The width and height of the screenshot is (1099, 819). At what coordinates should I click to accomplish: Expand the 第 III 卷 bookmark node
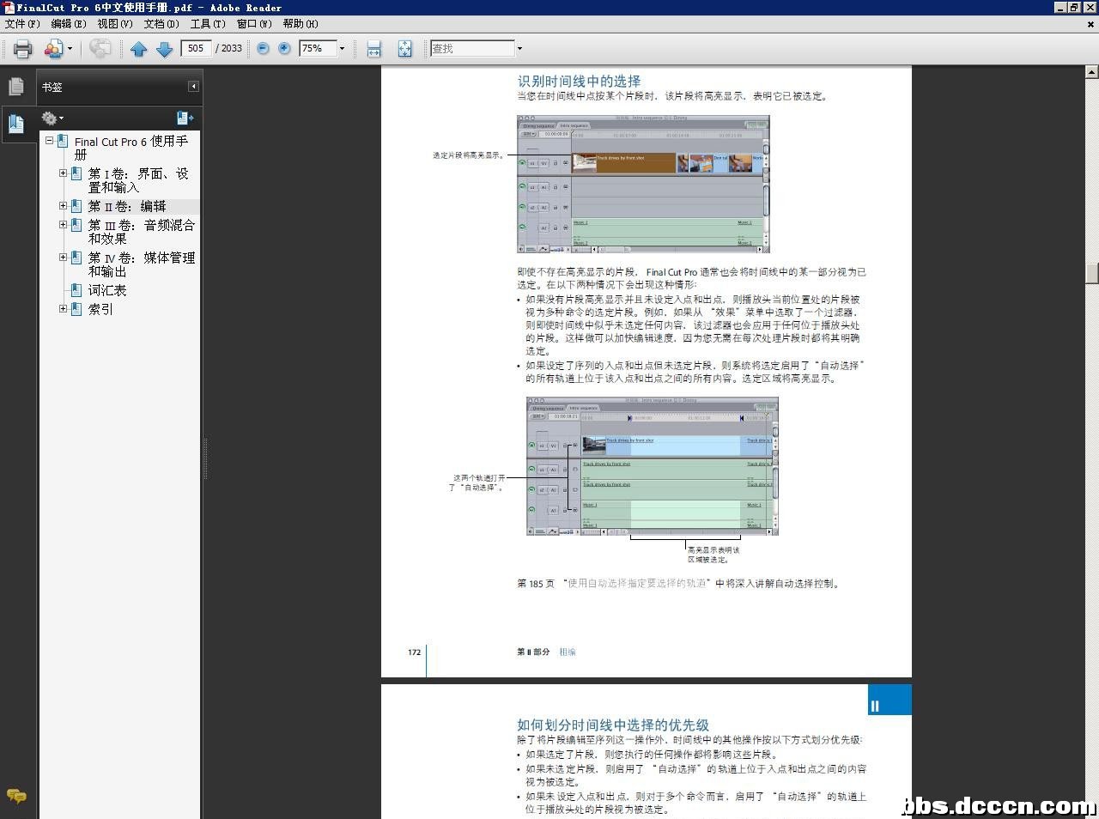click(63, 225)
